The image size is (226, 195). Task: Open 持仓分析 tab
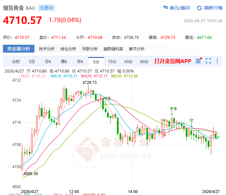pyautogui.click(x=68, y=49)
